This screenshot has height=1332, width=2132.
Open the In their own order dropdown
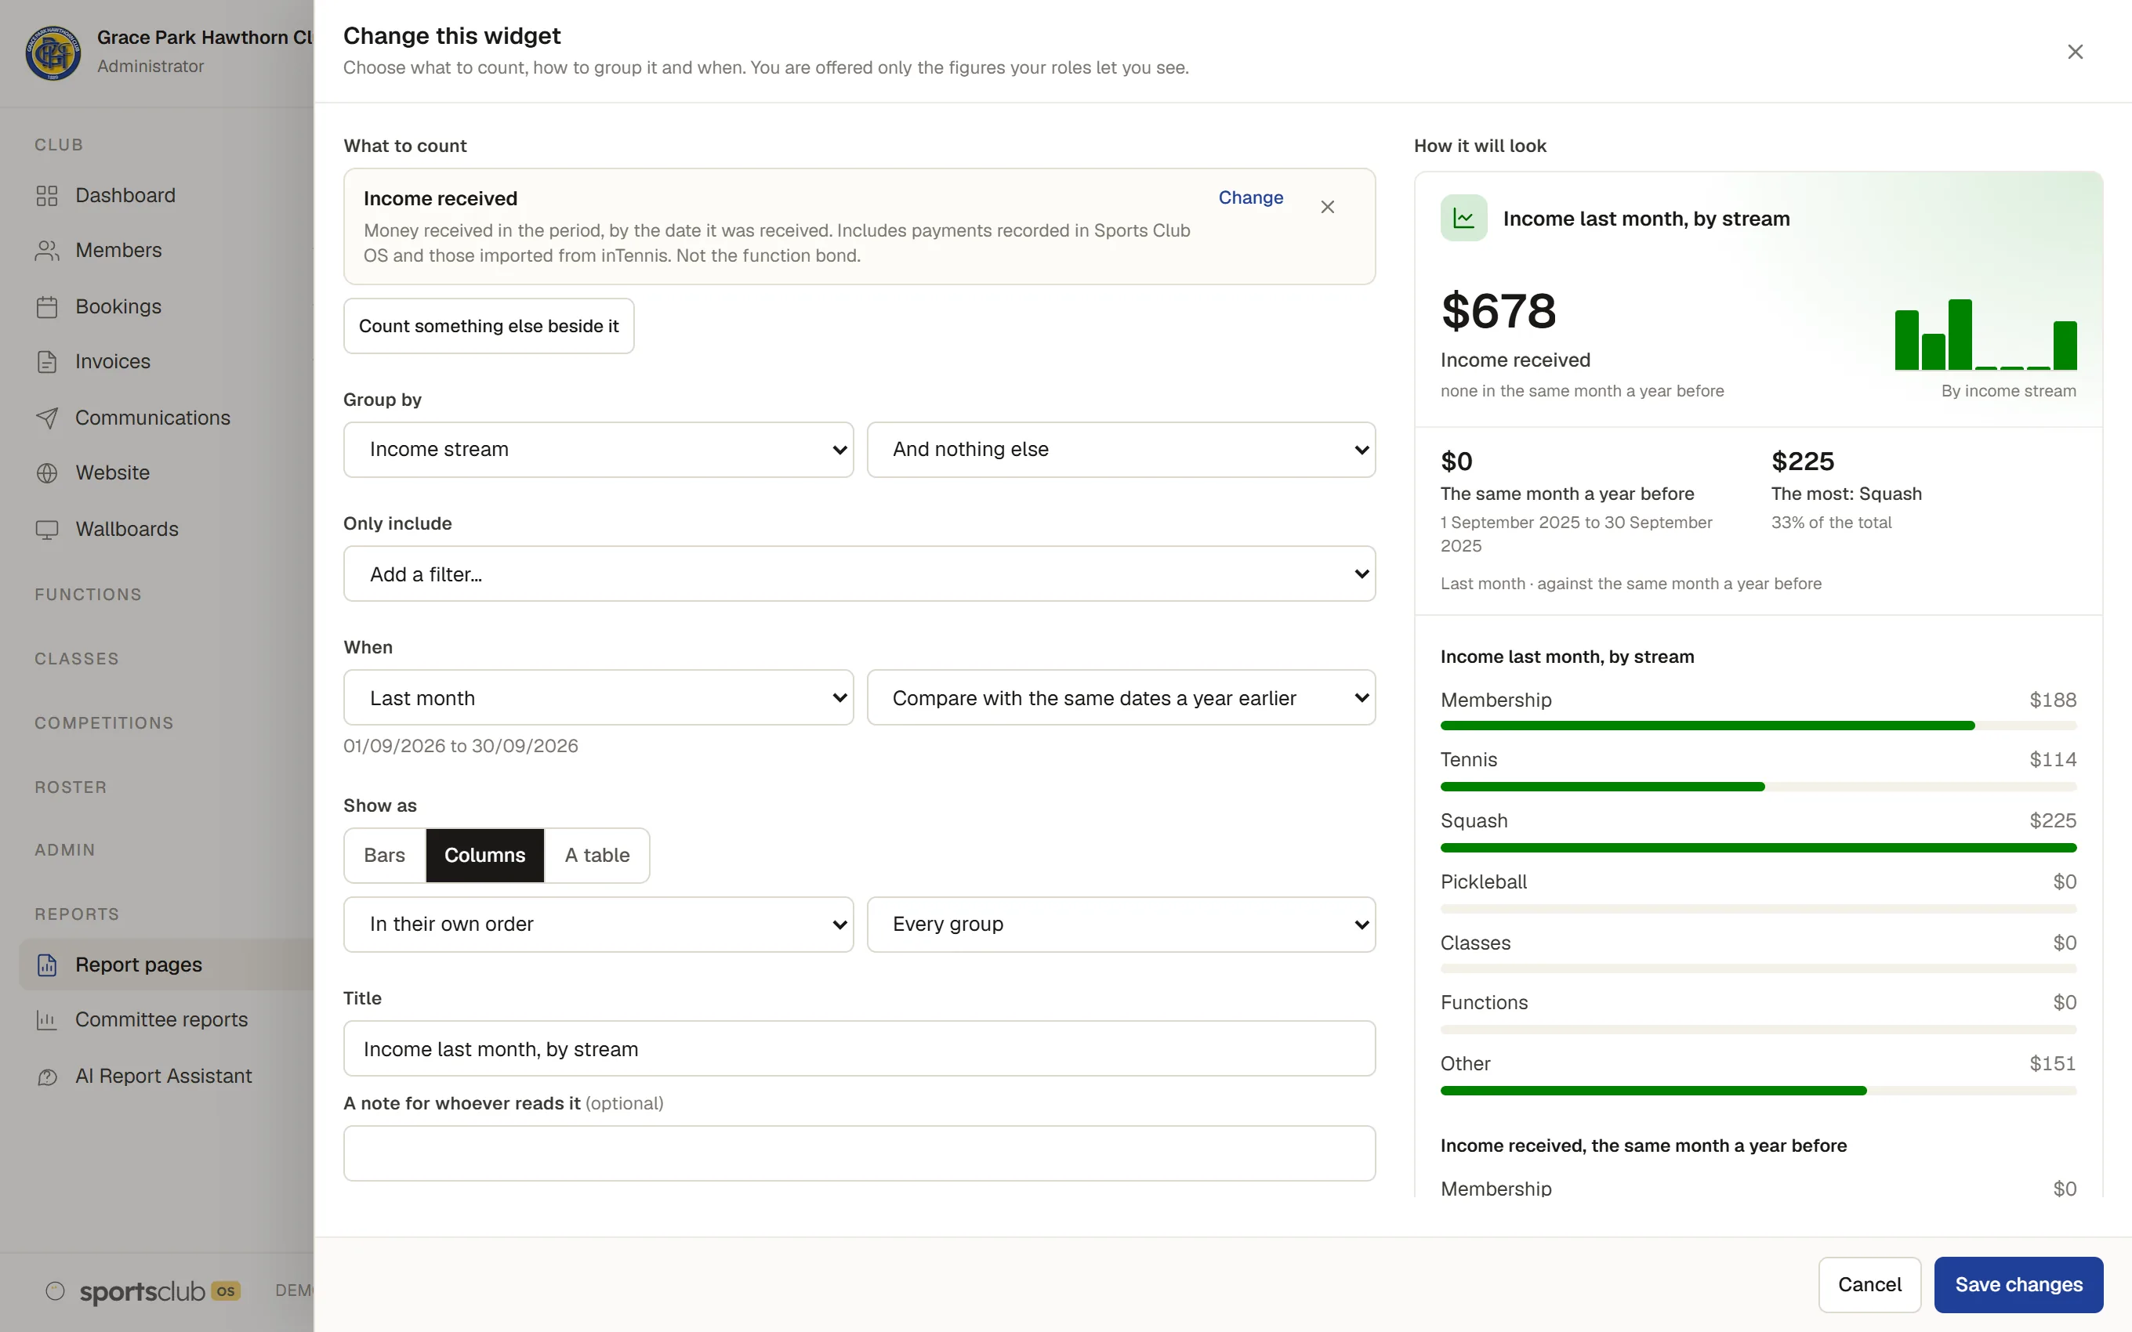pos(598,924)
